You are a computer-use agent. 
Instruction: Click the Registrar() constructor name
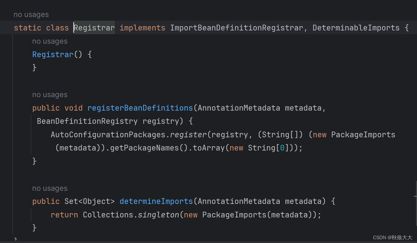point(53,55)
